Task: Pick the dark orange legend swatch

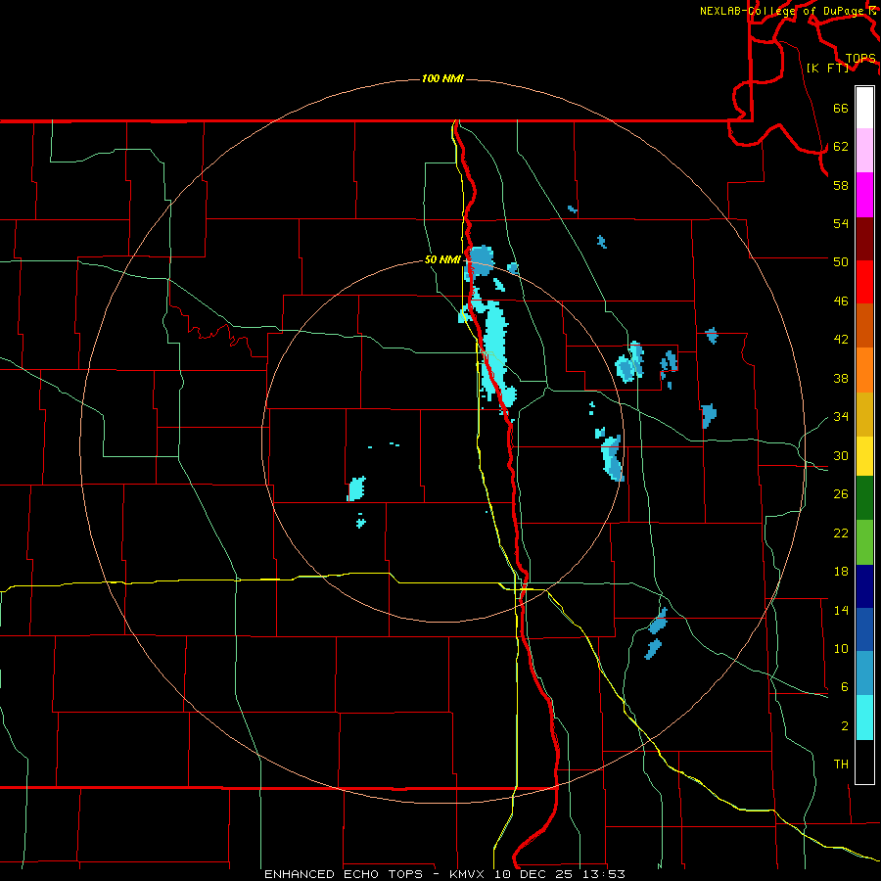Action: (864, 325)
